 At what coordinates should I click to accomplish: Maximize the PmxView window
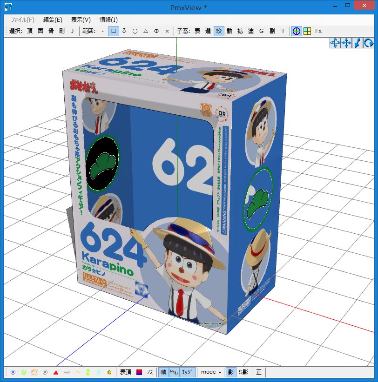point(348,6)
